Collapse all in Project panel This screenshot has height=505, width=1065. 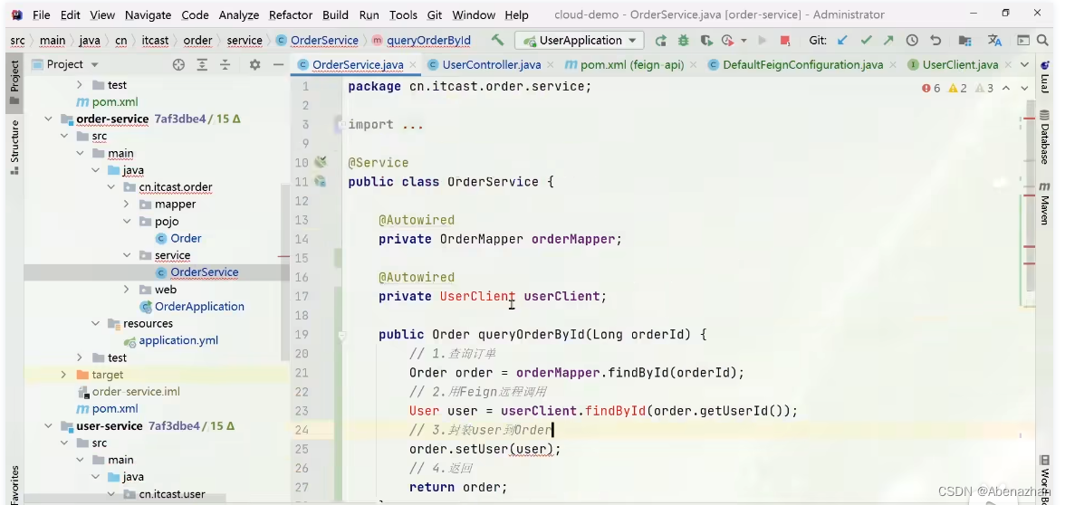225,64
